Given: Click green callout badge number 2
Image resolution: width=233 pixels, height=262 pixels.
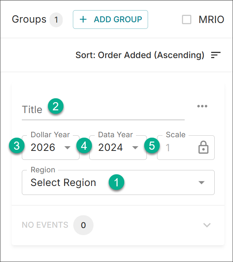Looking at the screenshot, I should coord(56,106).
